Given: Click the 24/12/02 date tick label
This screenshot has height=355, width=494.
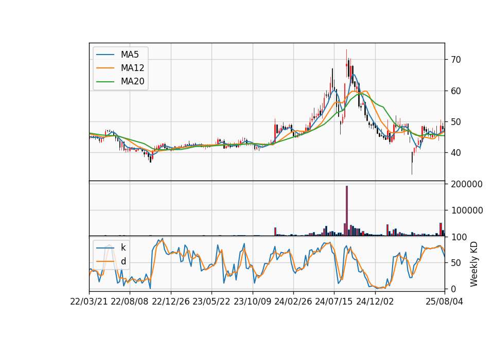Looking at the screenshot, I should [x=375, y=301].
